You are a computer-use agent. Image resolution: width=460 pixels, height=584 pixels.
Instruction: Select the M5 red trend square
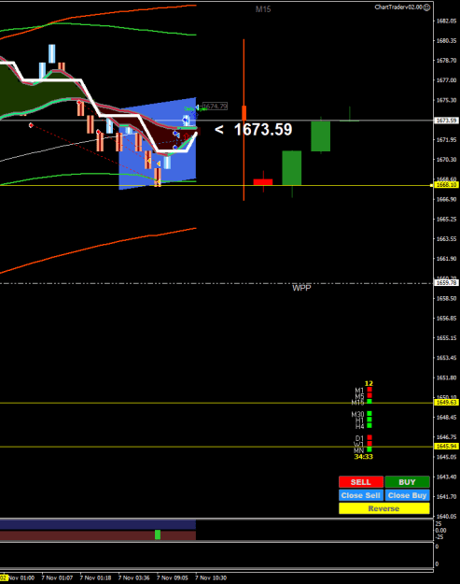click(x=369, y=395)
